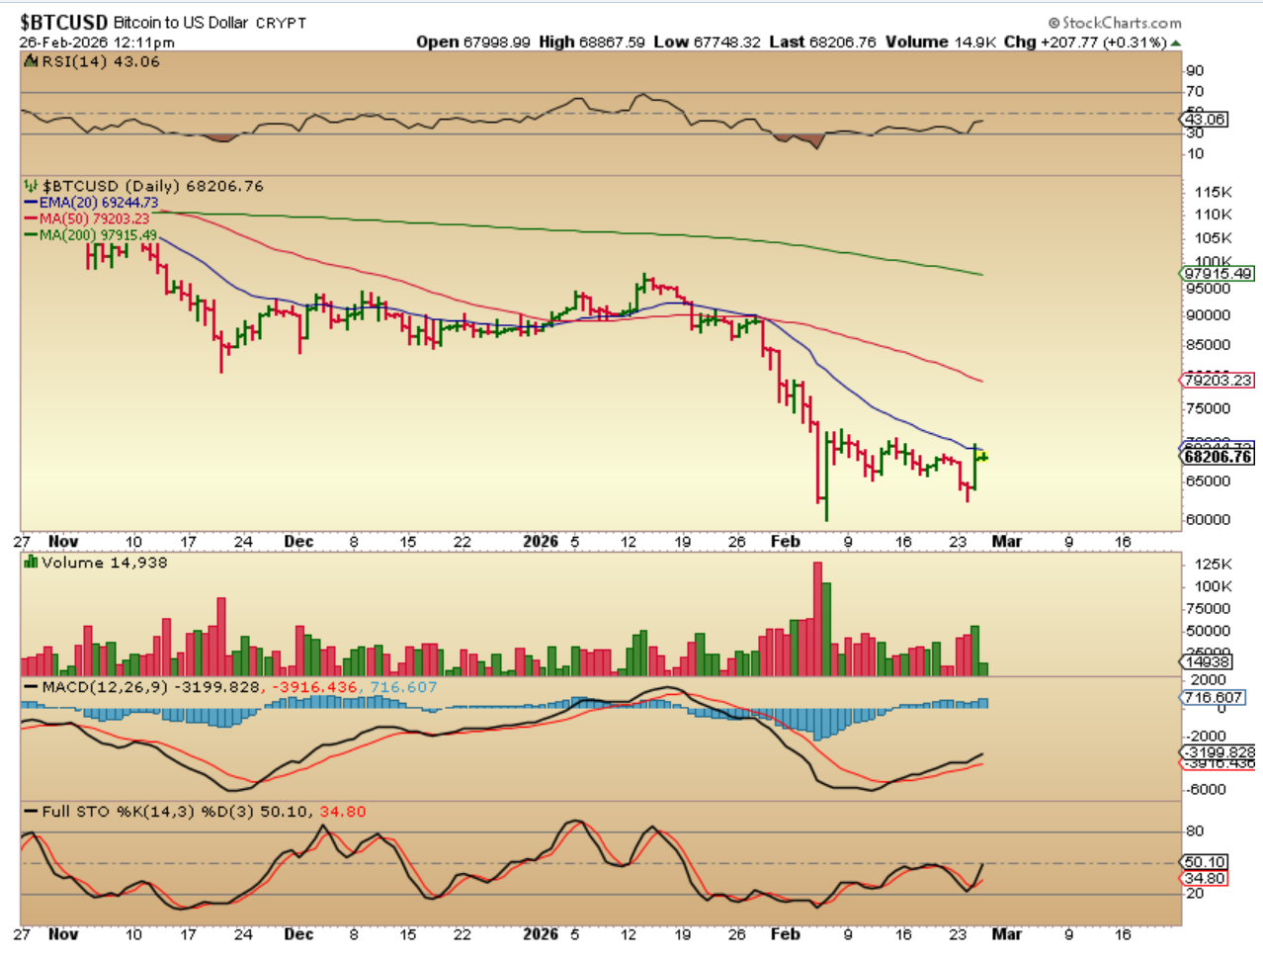Click the line marker before Full STO label
Image resolution: width=1263 pixels, height=961 pixels.
[31, 812]
